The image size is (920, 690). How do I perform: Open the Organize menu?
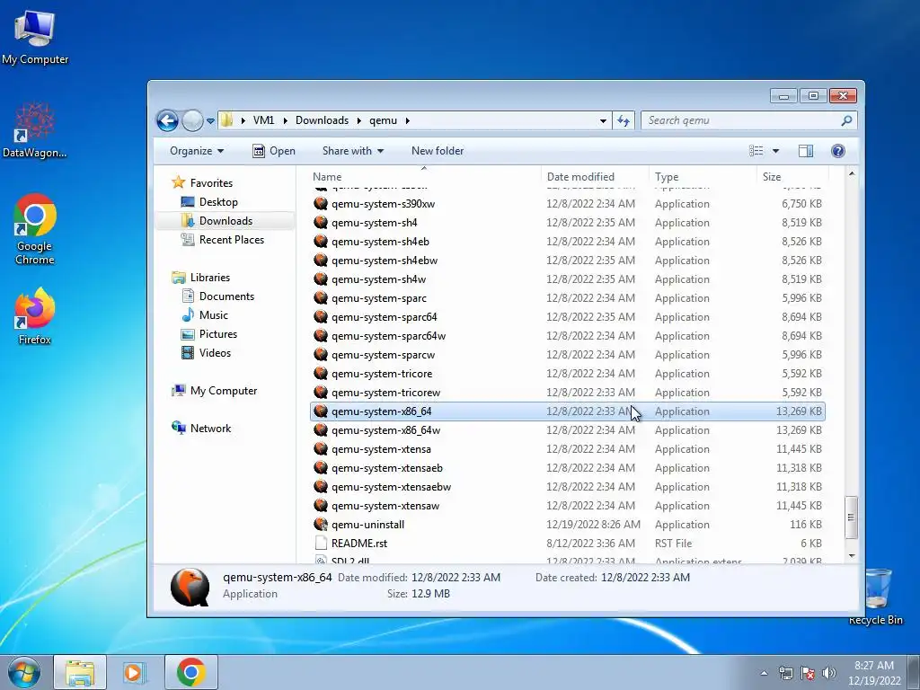pos(197,151)
